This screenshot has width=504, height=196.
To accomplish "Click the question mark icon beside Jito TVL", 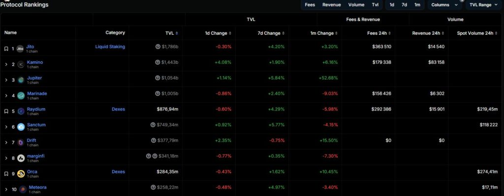I will [157, 47].
